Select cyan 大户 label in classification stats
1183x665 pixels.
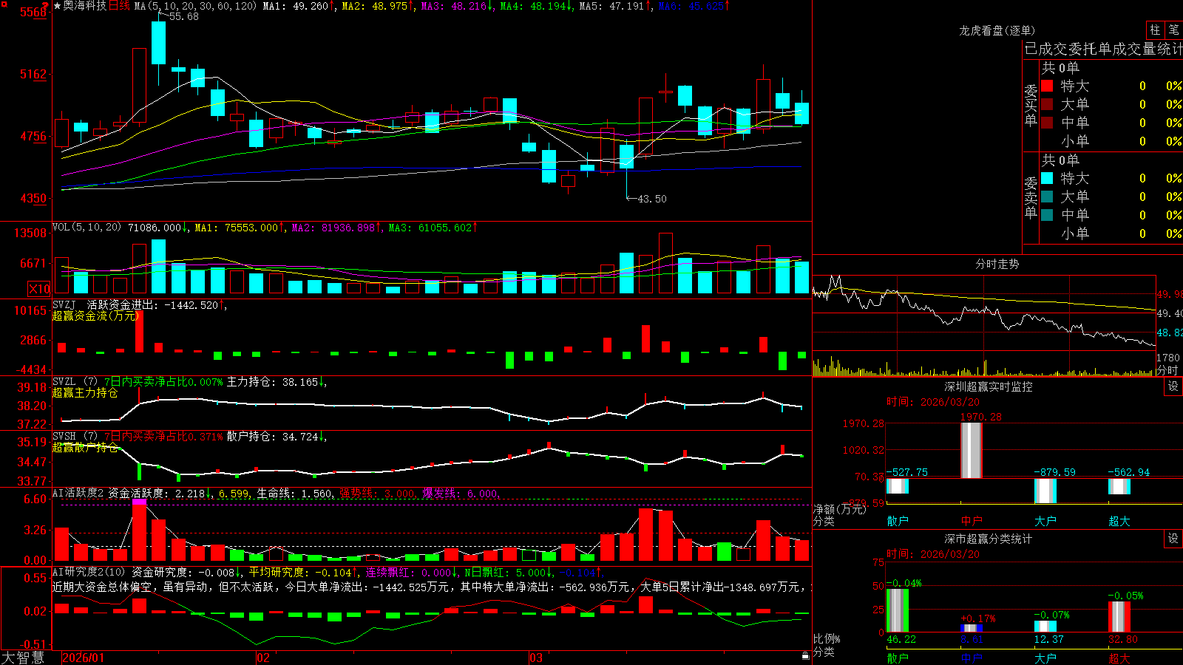click(x=1045, y=658)
